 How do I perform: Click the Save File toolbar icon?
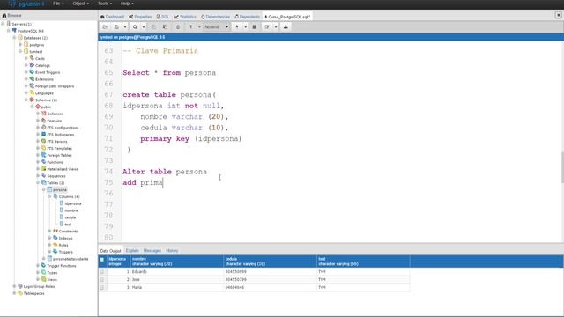pyautogui.click(x=116, y=27)
